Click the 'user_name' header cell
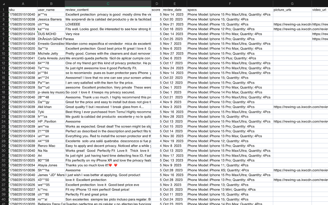 tap(51, 10)
